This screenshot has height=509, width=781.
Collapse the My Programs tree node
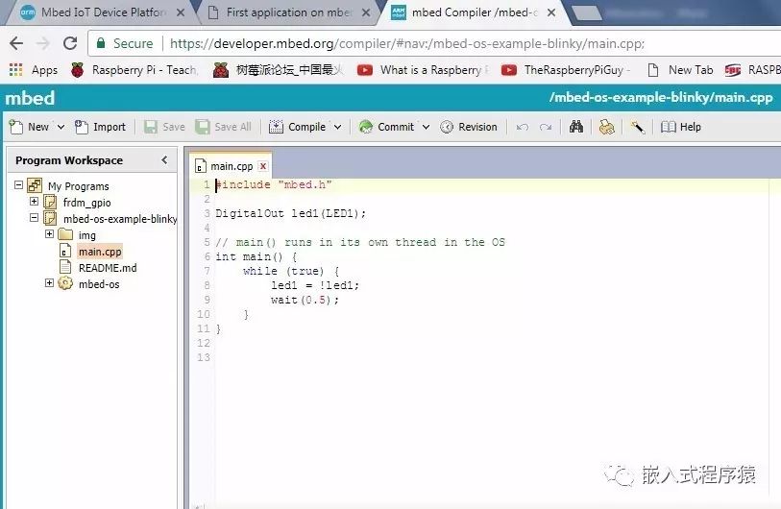18,185
